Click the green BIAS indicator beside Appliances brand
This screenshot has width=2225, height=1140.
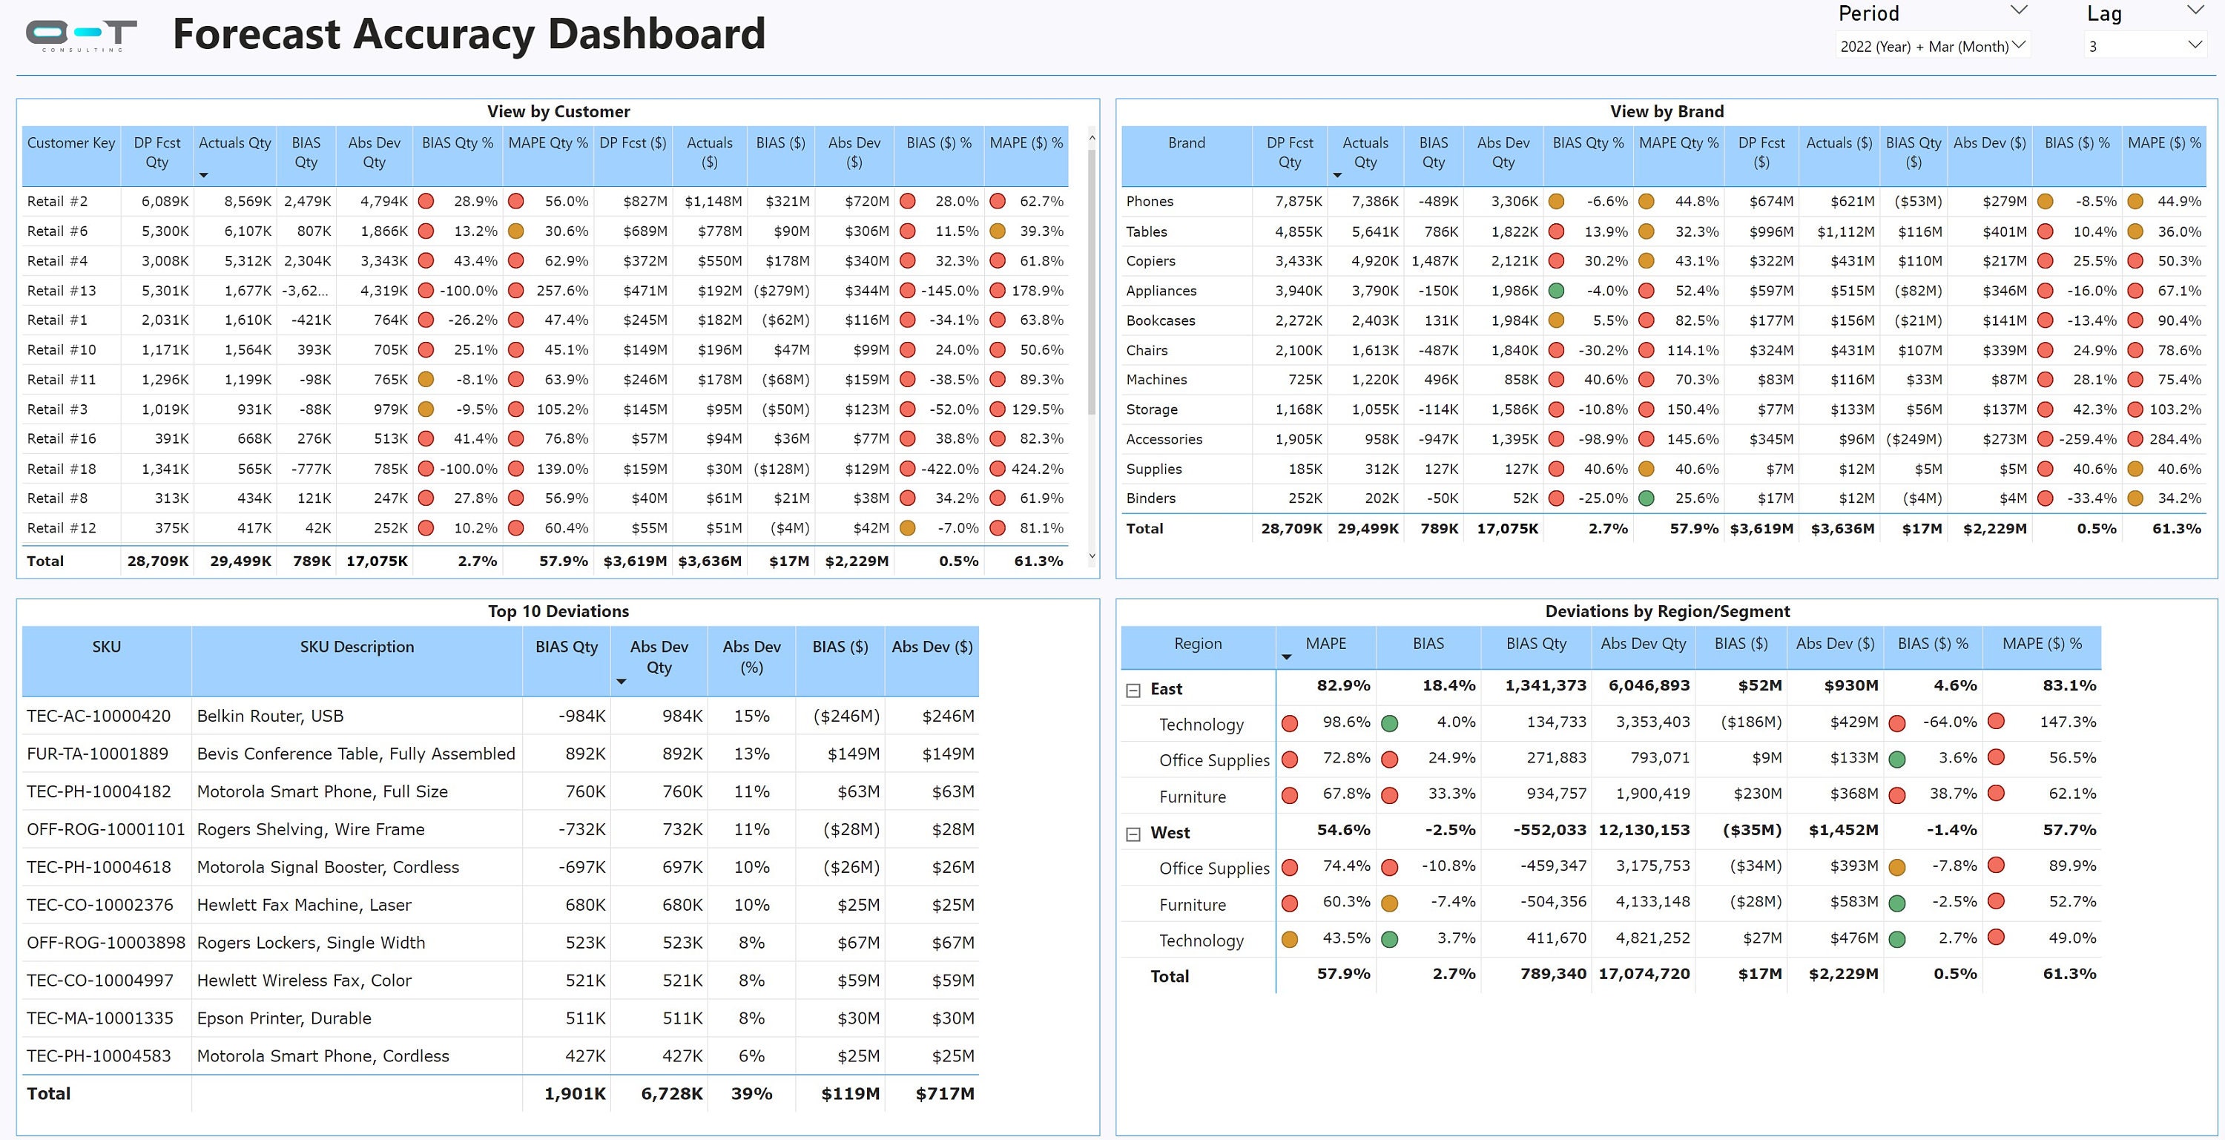(x=1557, y=290)
